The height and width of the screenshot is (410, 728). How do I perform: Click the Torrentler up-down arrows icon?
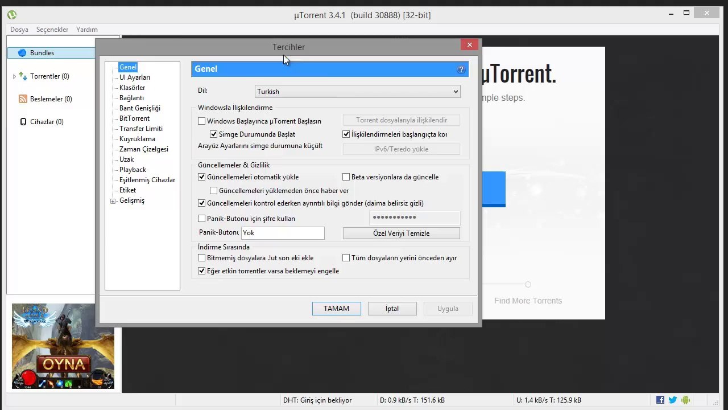click(23, 76)
